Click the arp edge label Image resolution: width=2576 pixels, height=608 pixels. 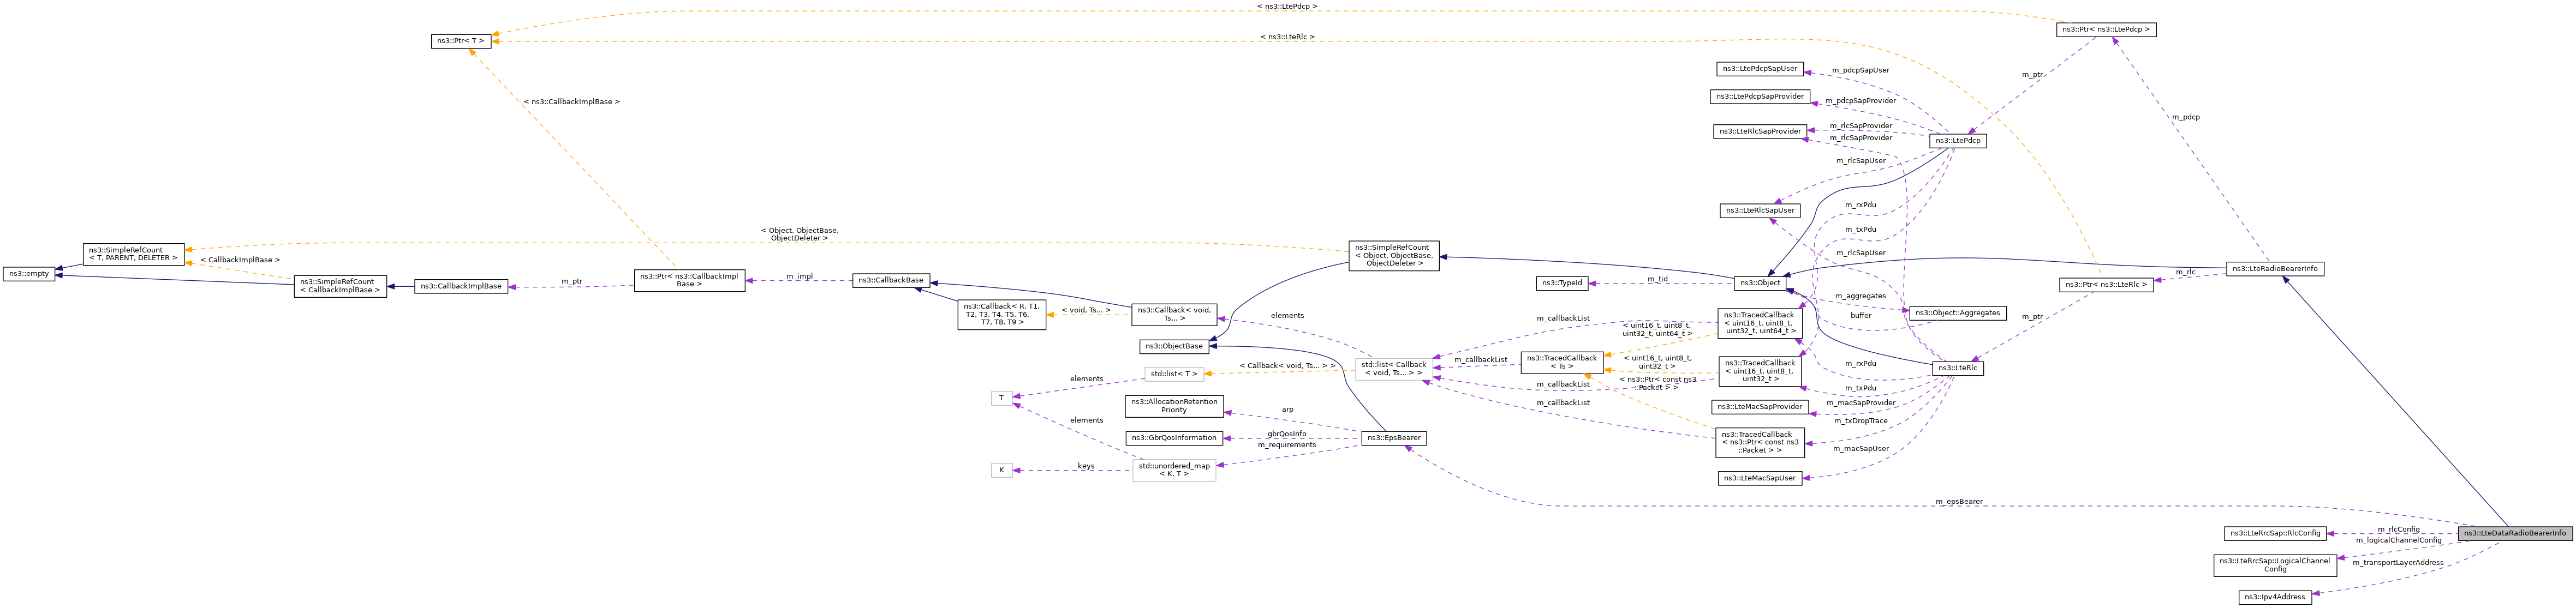tap(1287, 410)
